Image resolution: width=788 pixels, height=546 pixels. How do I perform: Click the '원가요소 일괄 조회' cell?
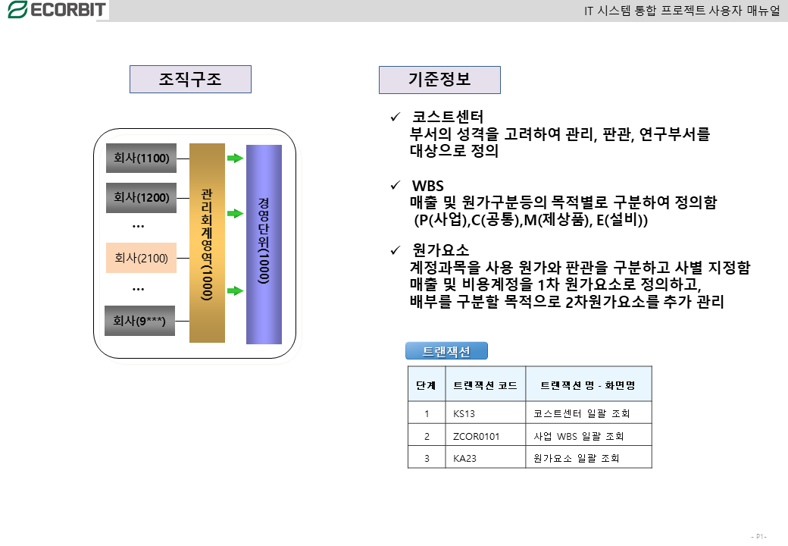coord(589,457)
